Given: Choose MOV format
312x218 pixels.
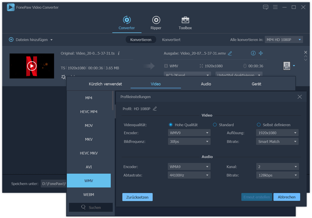Looking at the screenshot, I should (89, 125).
